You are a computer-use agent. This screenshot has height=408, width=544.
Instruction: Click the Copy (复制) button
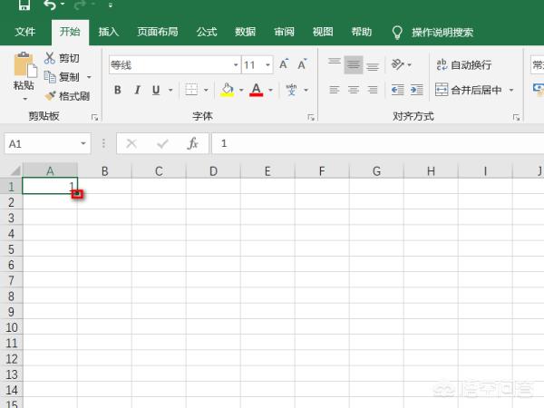(x=62, y=77)
